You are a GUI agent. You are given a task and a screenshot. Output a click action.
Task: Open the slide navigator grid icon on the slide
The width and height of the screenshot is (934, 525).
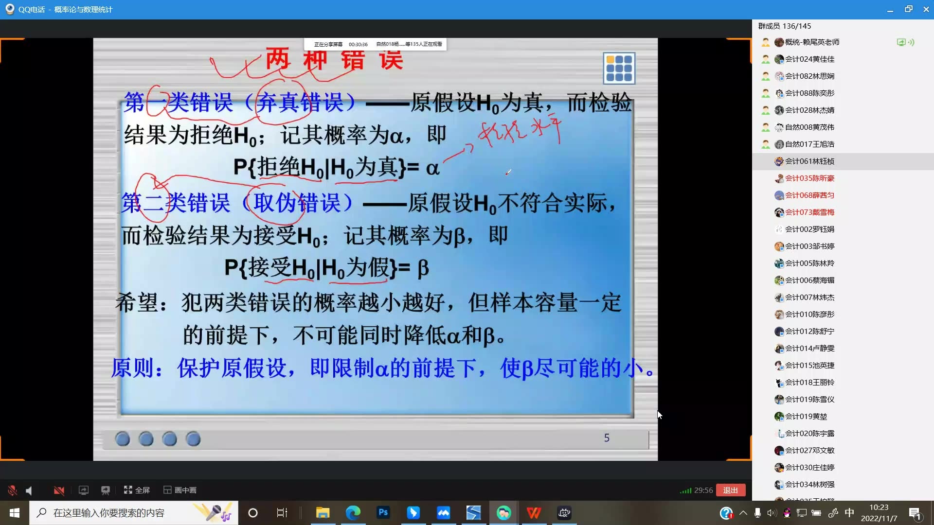coord(619,69)
